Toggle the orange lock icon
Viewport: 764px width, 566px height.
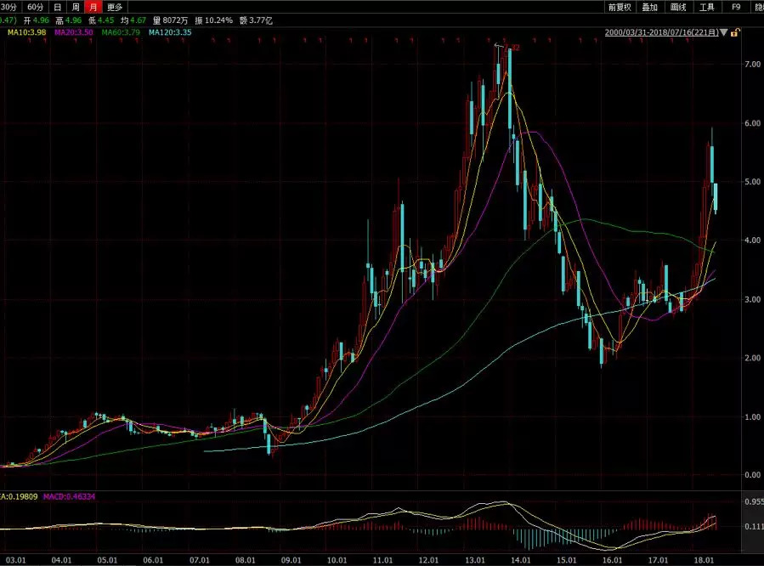734,32
